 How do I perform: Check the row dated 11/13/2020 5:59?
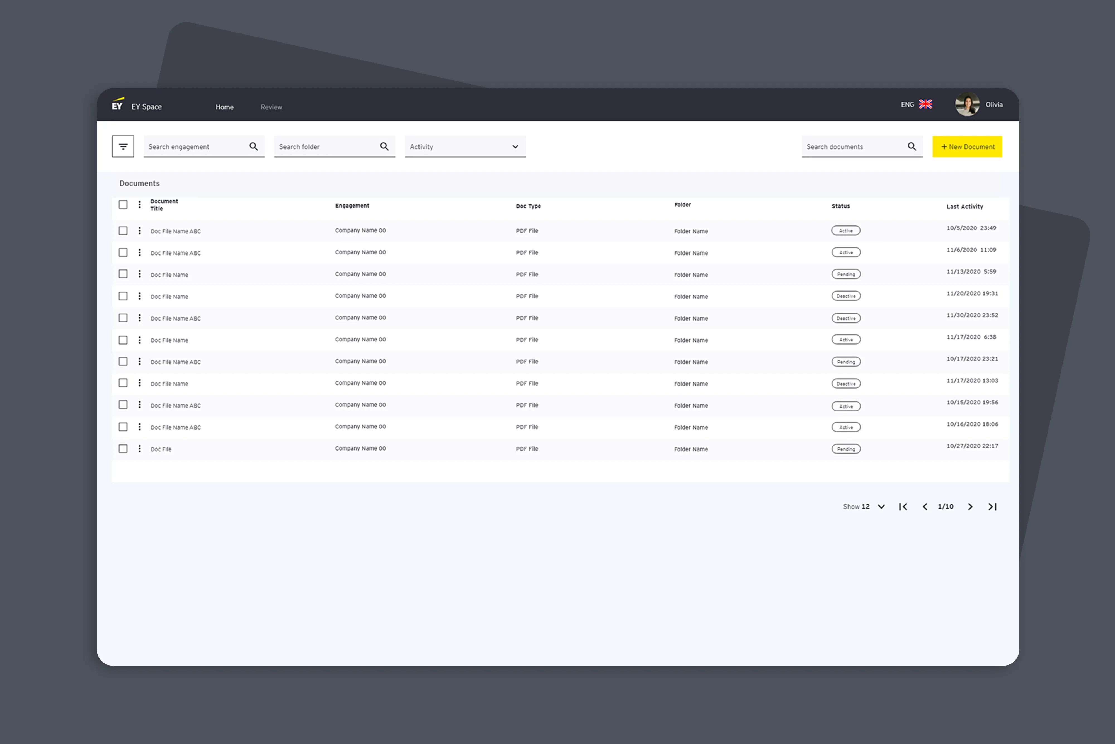click(123, 274)
